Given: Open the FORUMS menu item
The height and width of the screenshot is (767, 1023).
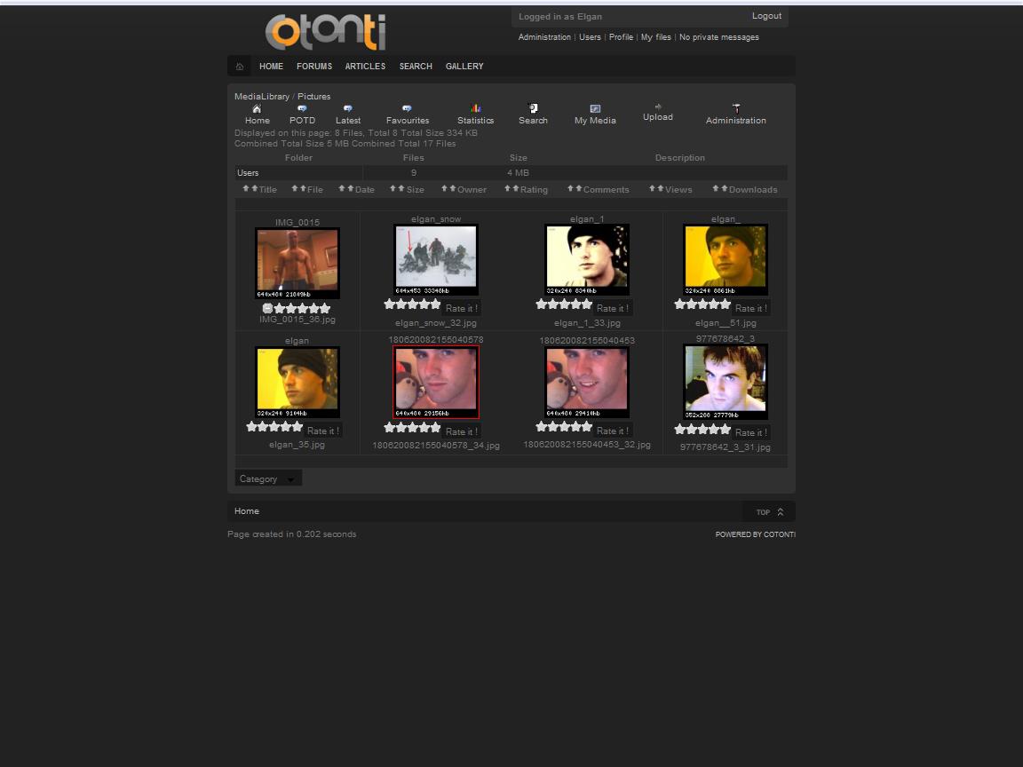Looking at the screenshot, I should 314,67.
